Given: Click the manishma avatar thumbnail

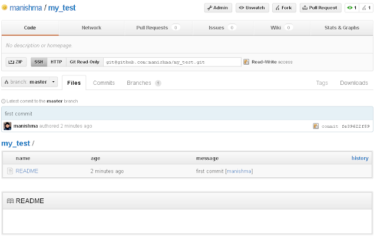Looking at the screenshot, I should tap(8, 126).
